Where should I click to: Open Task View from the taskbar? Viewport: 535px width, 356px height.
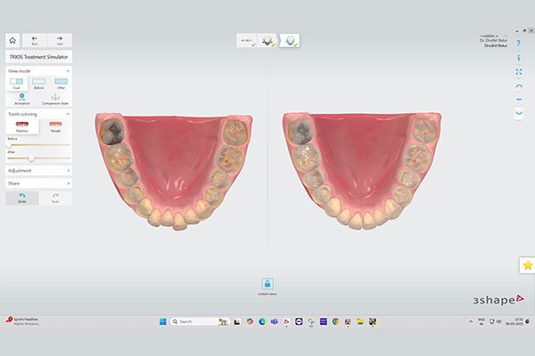tap(237, 321)
